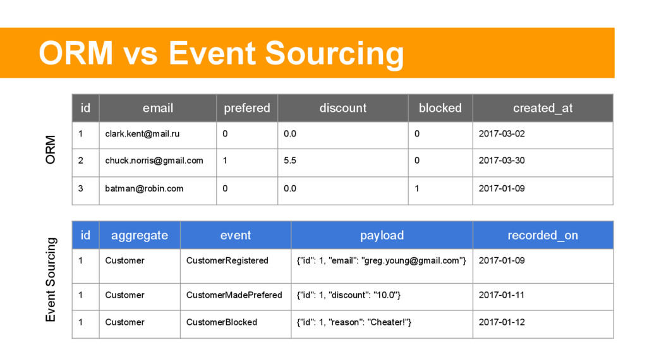Click the vertical 'Event Sourcing' side label

[x=51, y=280]
